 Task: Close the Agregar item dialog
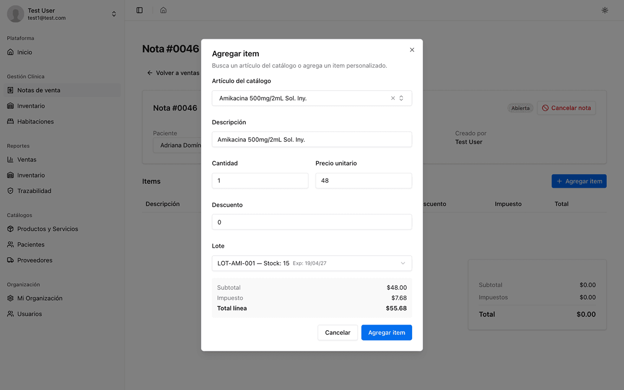(x=412, y=50)
